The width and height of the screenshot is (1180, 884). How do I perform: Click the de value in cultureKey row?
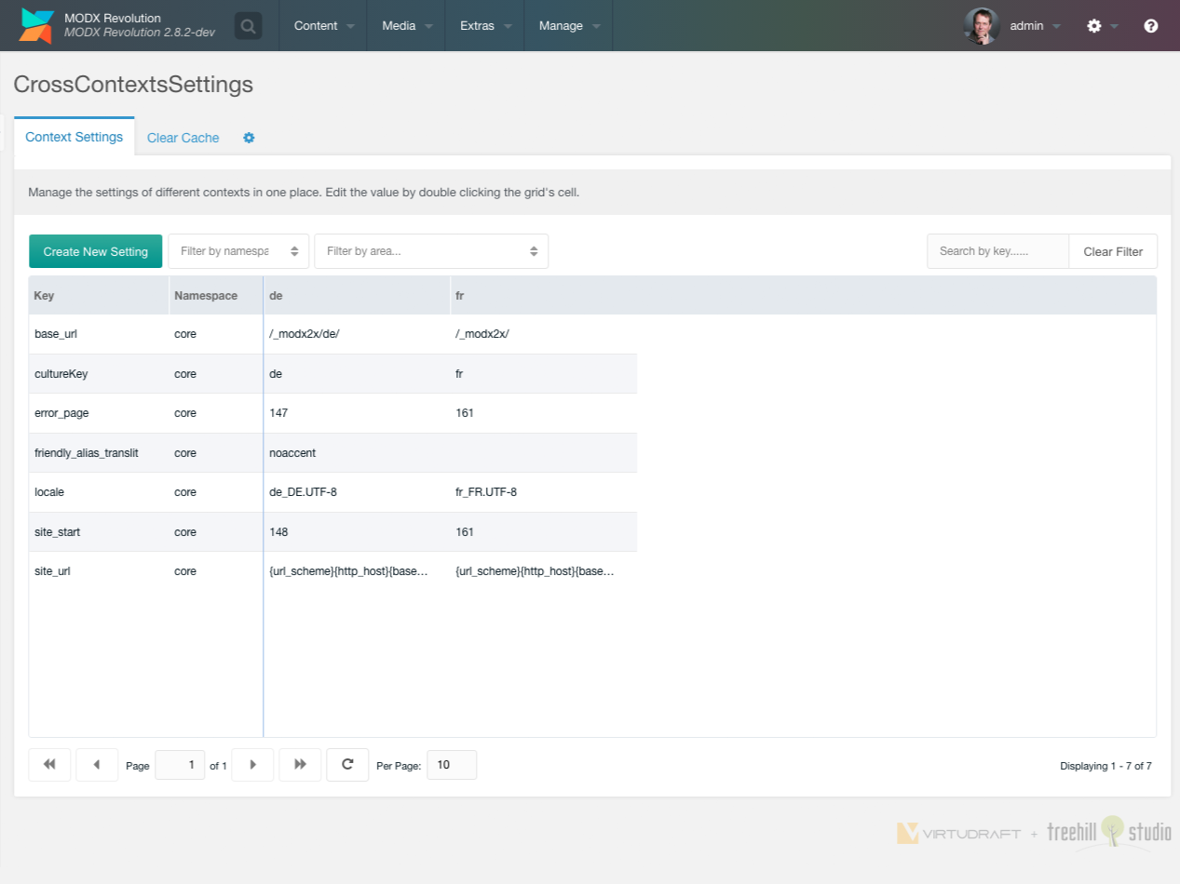pyautogui.click(x=357, y=373)
